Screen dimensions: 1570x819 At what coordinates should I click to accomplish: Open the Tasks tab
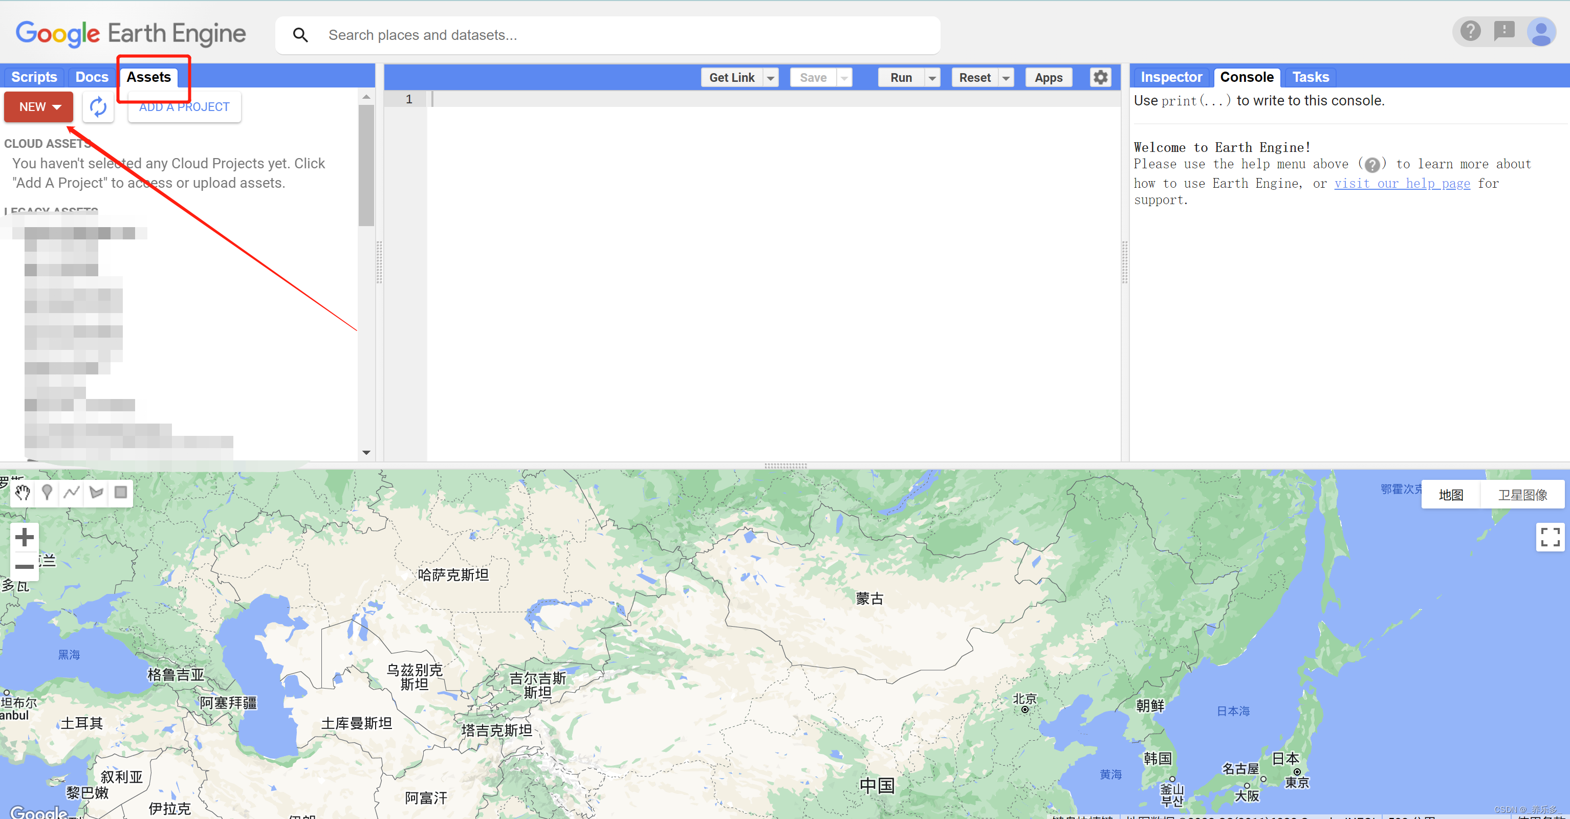pos(1311,77)
